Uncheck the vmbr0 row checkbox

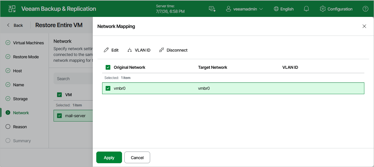[108, 88]
